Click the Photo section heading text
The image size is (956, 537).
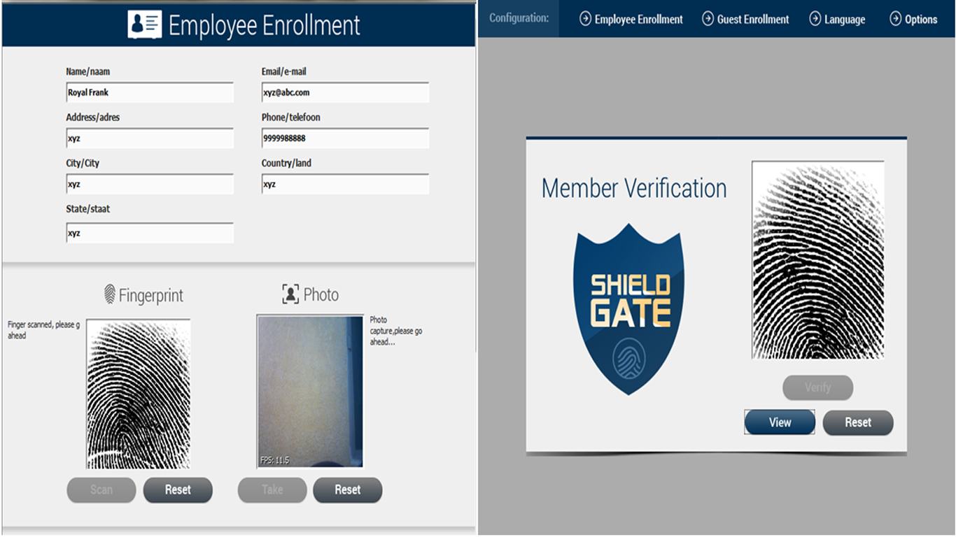coord(321,294)
